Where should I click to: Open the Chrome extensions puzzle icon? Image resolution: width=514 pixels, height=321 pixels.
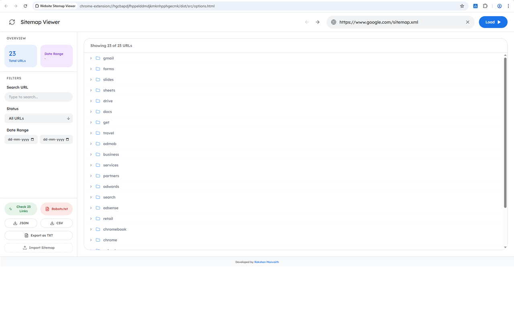pyautogui.click(x=485, y=6)
